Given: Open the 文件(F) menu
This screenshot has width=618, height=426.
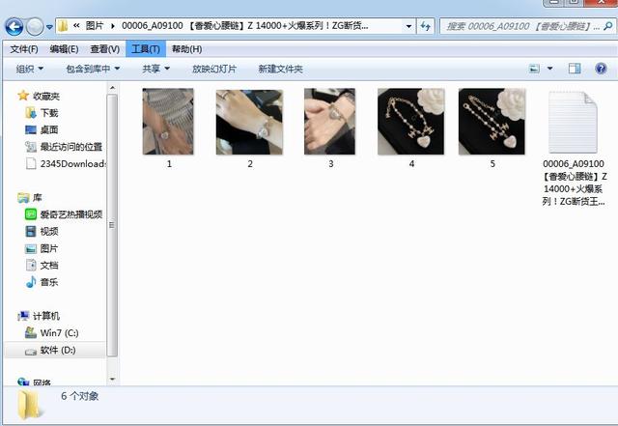Looking at the screenshot, I should click(24, 49).
